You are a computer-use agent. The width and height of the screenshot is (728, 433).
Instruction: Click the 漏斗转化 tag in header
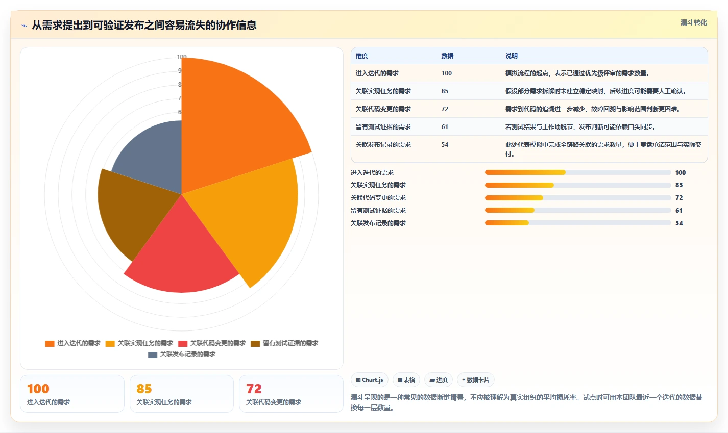coord(693,22)
